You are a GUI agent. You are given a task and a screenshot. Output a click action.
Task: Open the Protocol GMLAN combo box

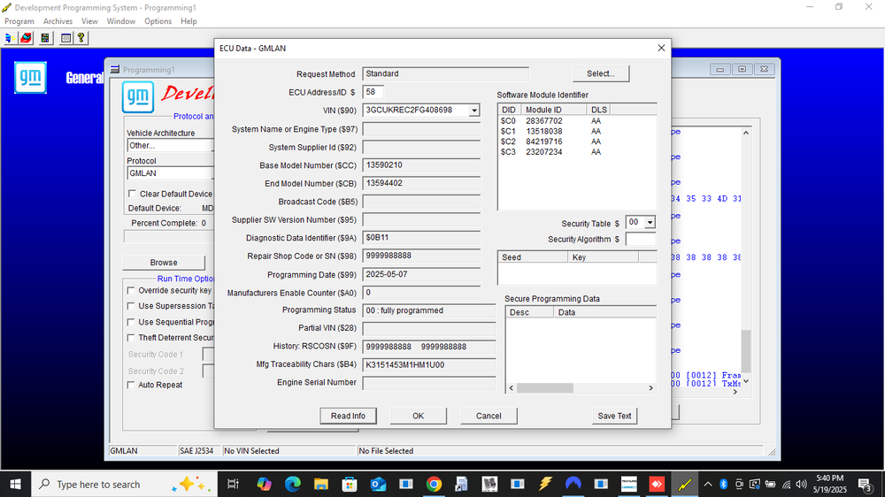[170, 173]
